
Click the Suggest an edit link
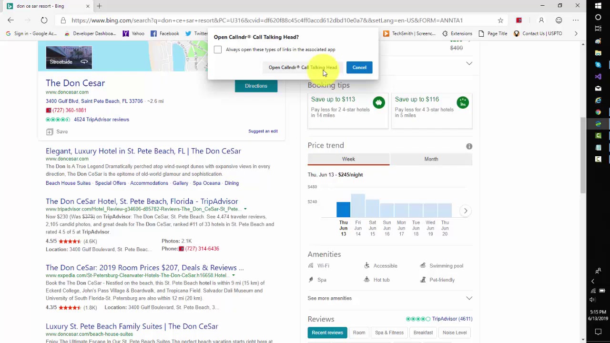[263, 131]
